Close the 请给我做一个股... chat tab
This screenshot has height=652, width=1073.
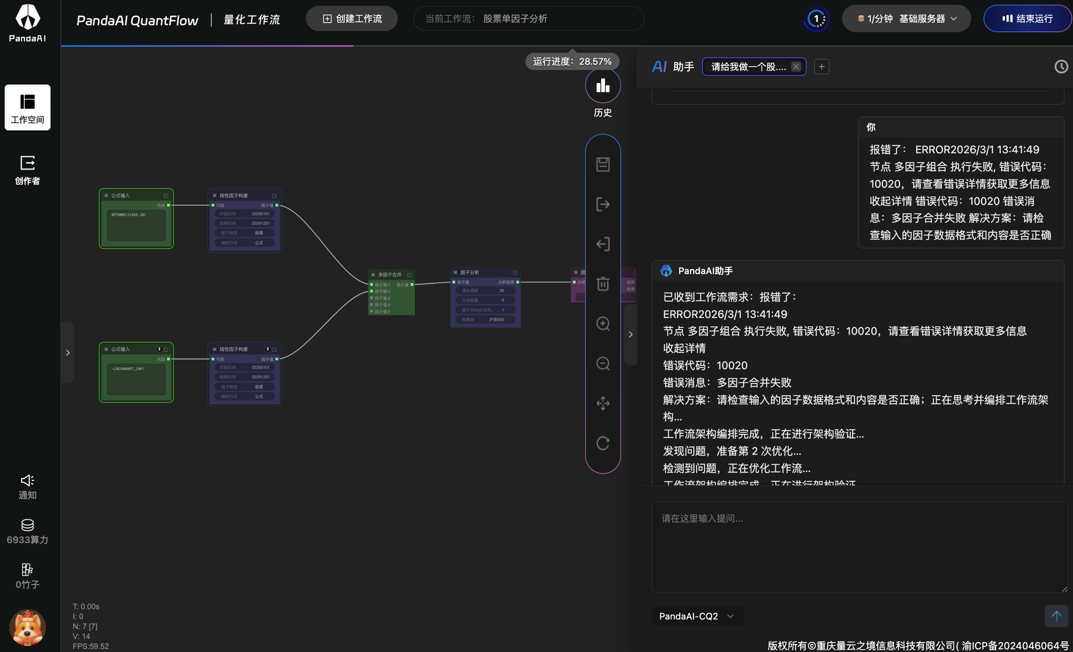tap(796, 67)
